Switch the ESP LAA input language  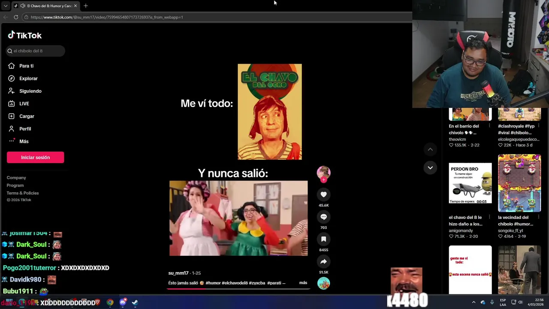click(x=503, y=303)
